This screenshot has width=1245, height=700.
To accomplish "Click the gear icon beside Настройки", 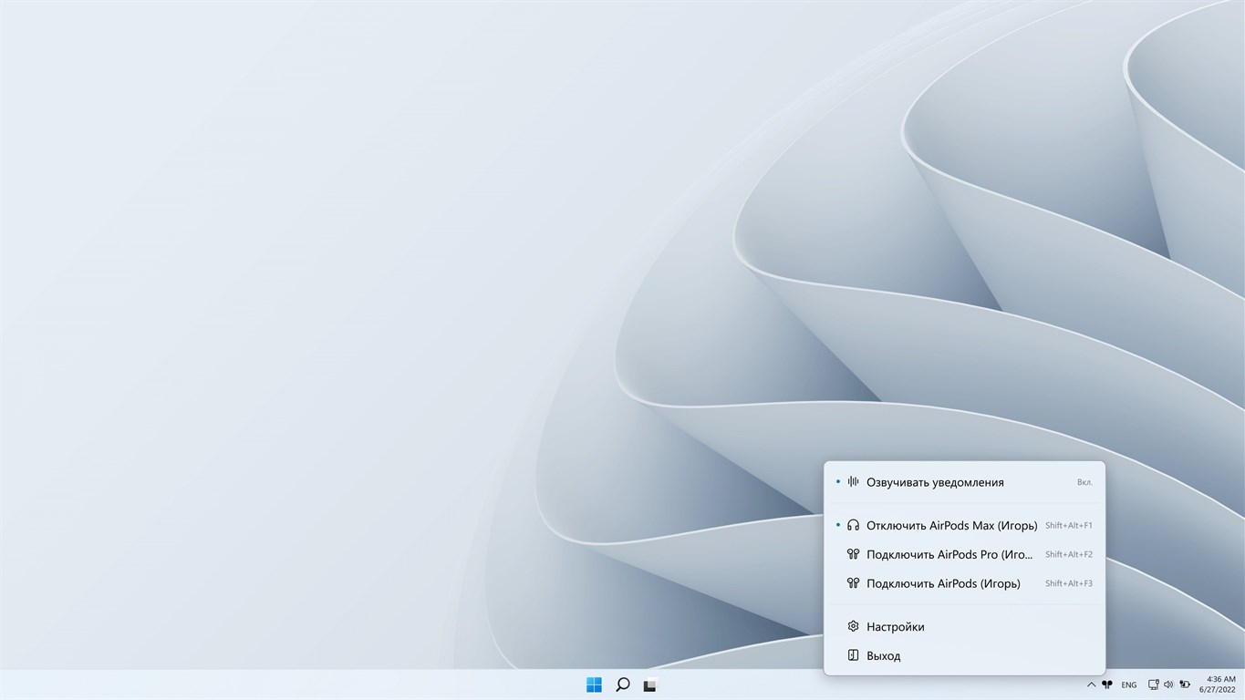I will pos(853,626).
